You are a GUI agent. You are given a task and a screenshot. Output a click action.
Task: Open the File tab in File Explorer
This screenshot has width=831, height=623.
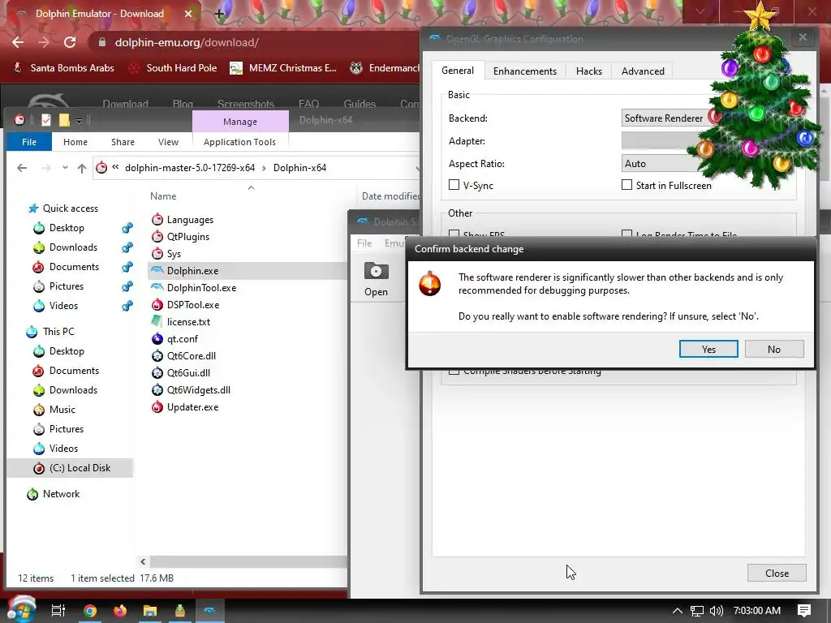click(29, 142)
